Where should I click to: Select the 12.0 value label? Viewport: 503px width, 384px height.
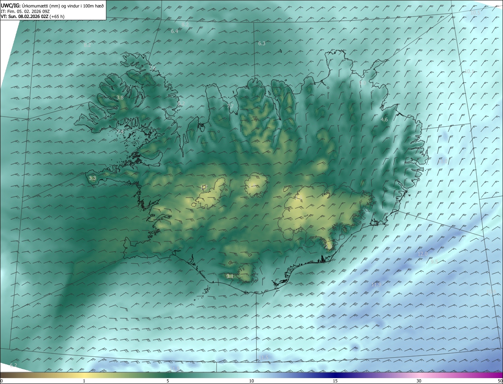422,254
